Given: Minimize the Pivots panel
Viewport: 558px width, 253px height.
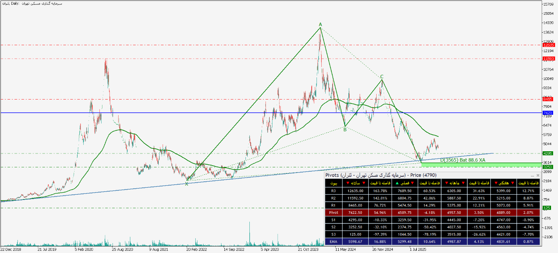Looking at the screenshot, I should (x=532, y=175).
